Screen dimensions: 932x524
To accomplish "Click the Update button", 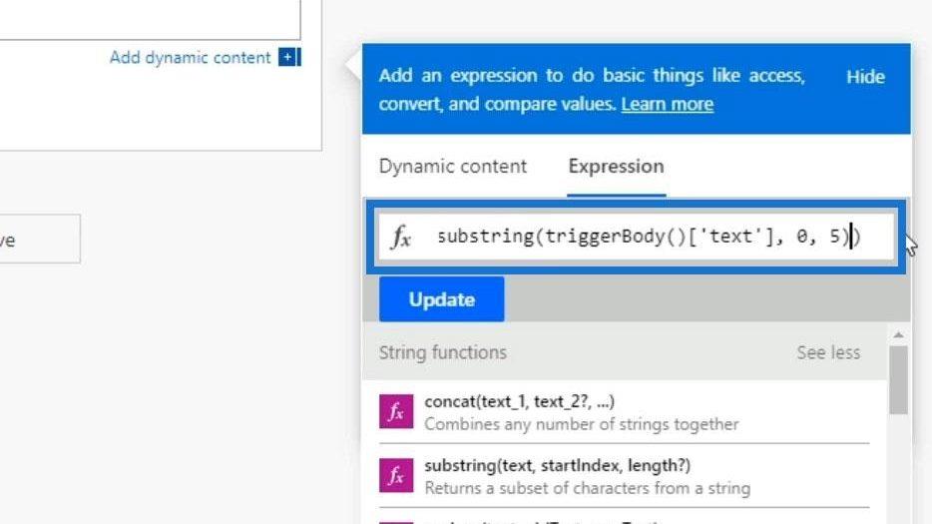I will click(442, 299).
